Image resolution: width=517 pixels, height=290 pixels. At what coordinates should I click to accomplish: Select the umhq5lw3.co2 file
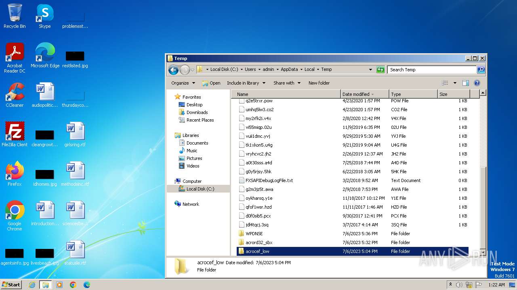coord(352,110)
